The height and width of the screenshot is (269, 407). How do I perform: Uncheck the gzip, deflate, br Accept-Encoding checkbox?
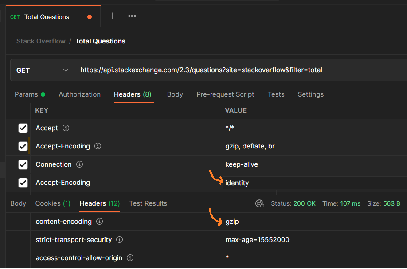pyautogui.click(x=23, y=146)
